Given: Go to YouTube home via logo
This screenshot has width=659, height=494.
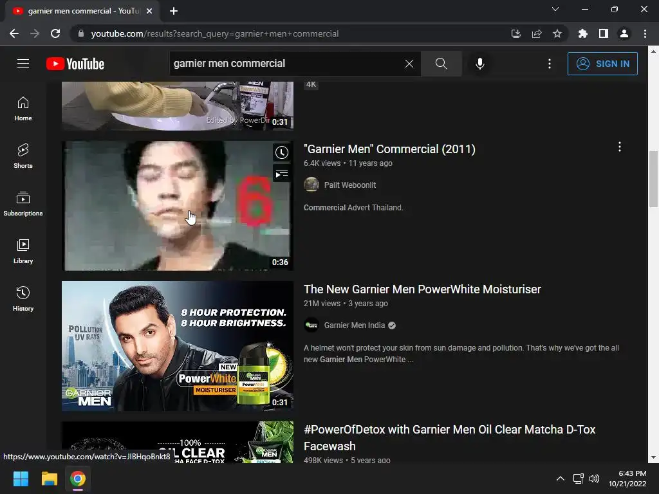Looking at the screenshot, I should click(x=75, y=64).
